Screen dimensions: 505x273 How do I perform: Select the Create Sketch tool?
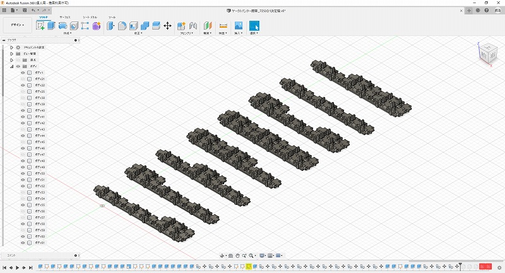click(x=40, y=26)
